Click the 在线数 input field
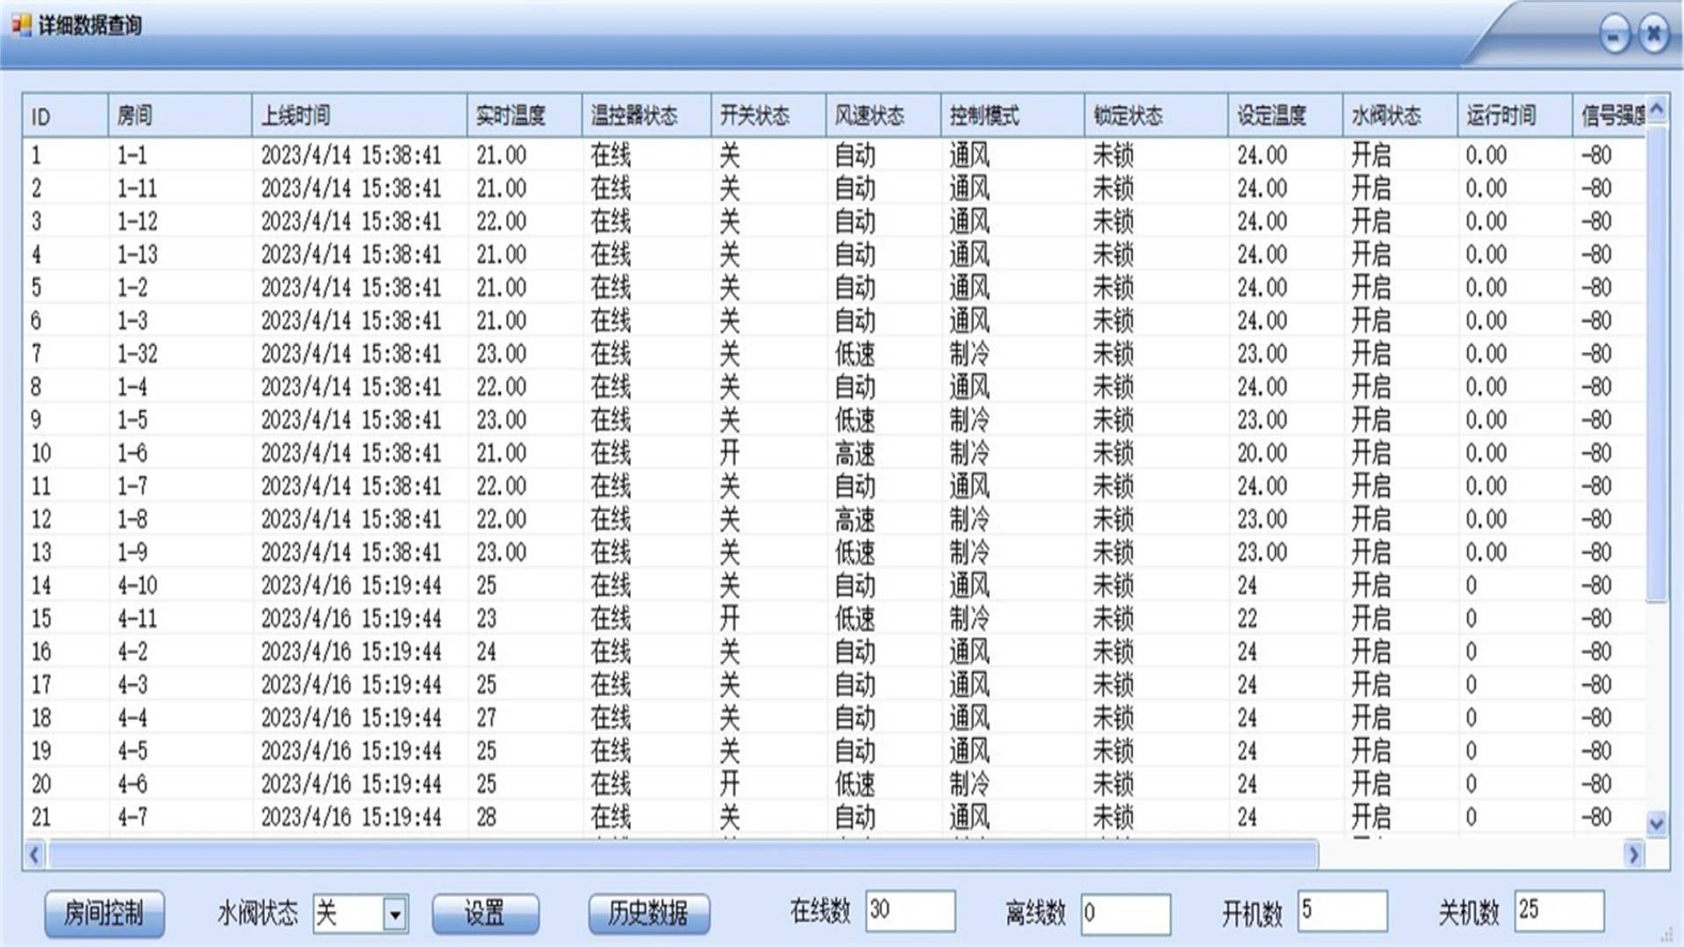1684x947 pixels. [x=910, y=911]
